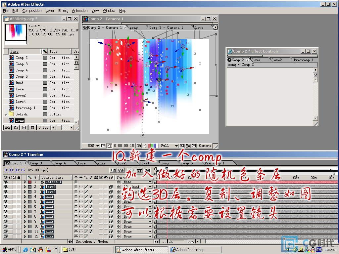Viewport: 339px width, 254px height.
Task: Click the comp viewer current time button
Action: pos(124,146)
